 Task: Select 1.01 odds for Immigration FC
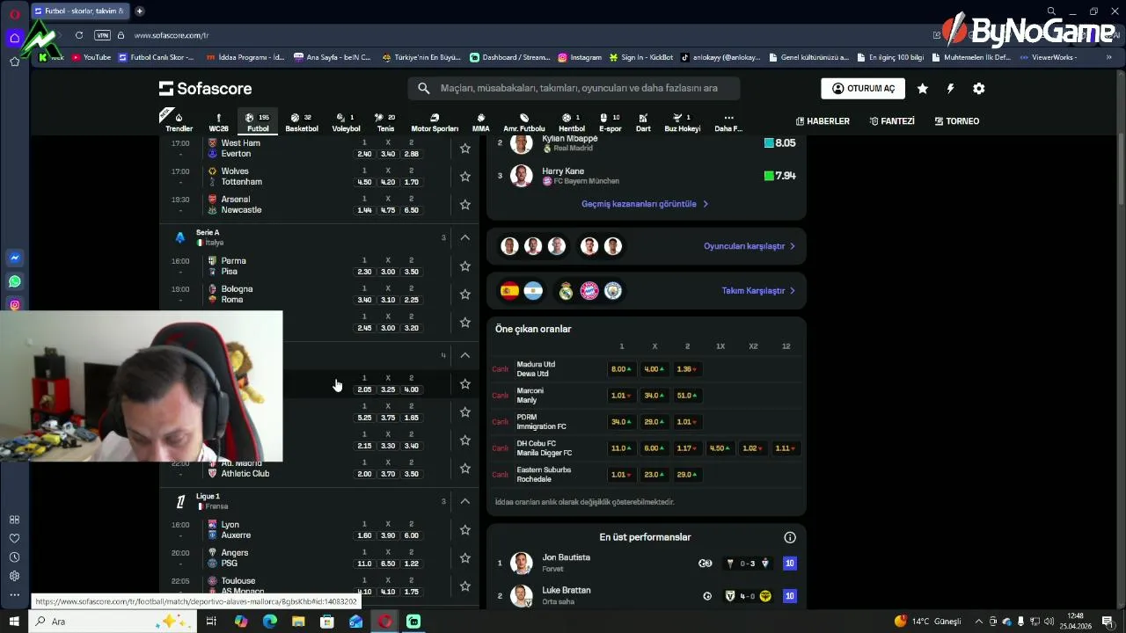pyautogui.click(x=686, y=422)
